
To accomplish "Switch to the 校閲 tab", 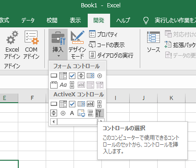I will point(52,21).
